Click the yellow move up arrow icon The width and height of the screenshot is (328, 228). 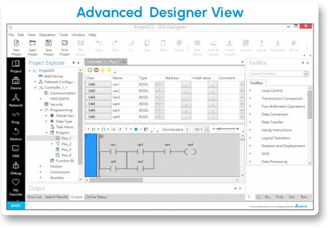point(102,70)
